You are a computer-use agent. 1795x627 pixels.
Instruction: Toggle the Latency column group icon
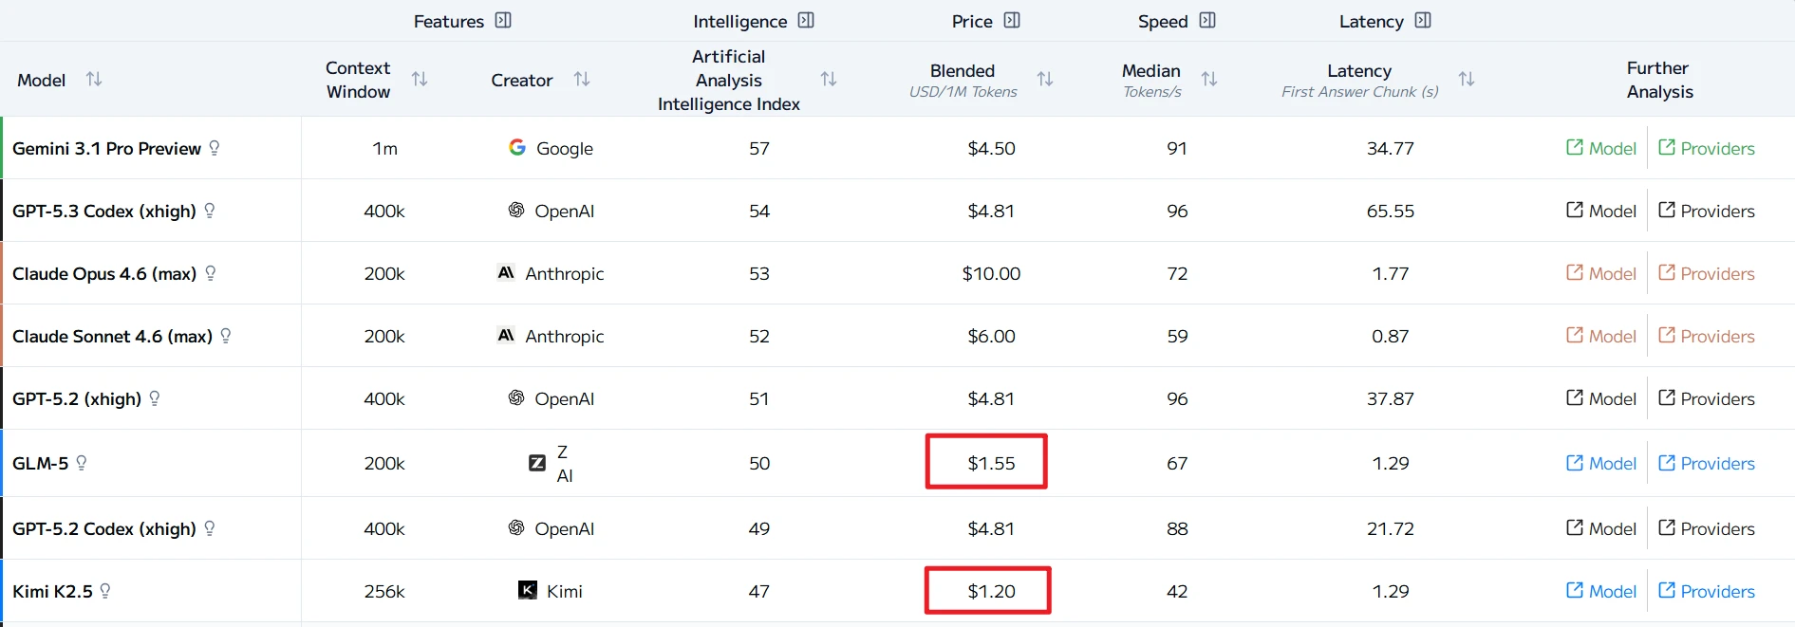tap(1423, 21)
